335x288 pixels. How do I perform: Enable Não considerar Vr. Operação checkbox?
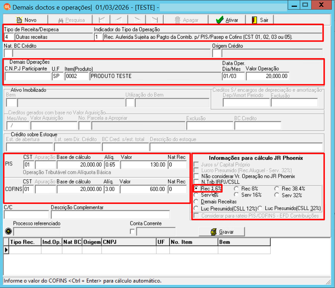(x=196, y=176)
